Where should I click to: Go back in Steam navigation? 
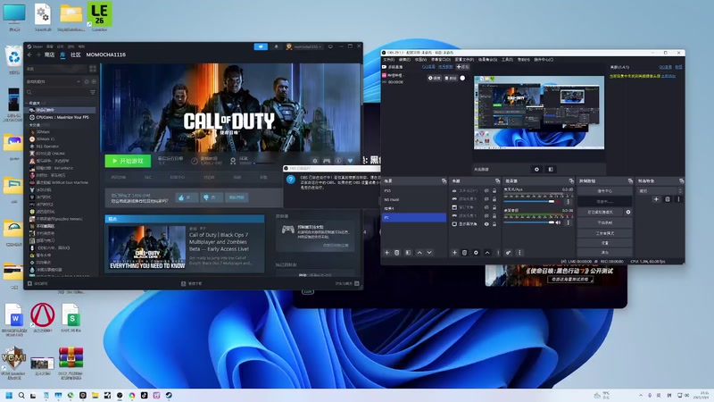[x=29, y=54]
